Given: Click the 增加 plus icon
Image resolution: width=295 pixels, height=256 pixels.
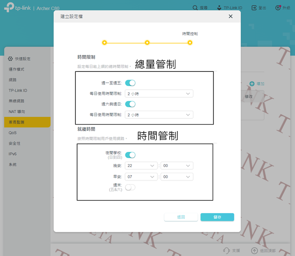Looking at the screenshot, I should (252, 84).
